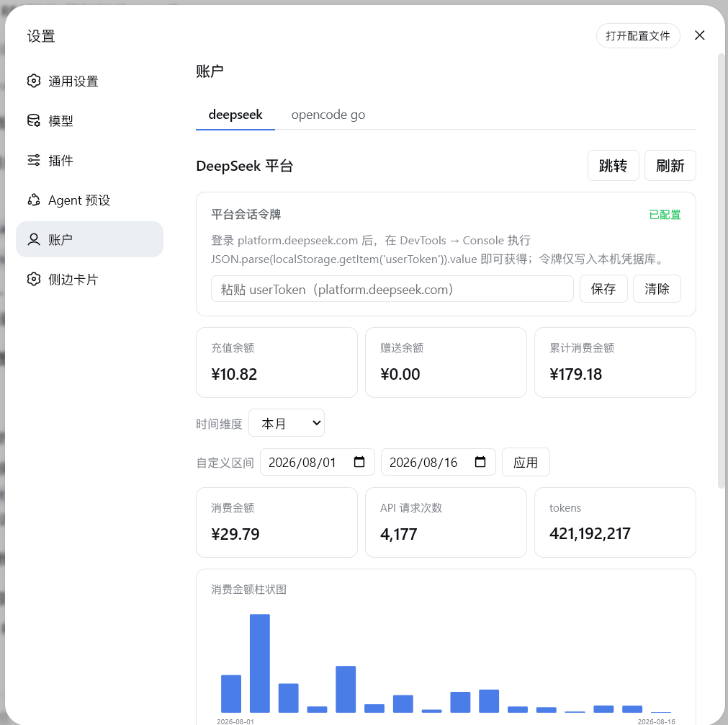Click the 平台会话令牌 label
Viewport: 728px width, 725px height.
click(x=246, y=214)
